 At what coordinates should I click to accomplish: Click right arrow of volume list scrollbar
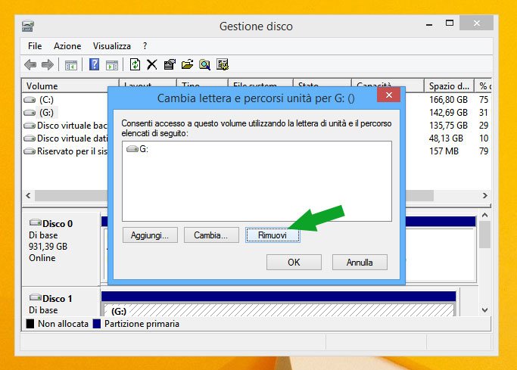484,196
